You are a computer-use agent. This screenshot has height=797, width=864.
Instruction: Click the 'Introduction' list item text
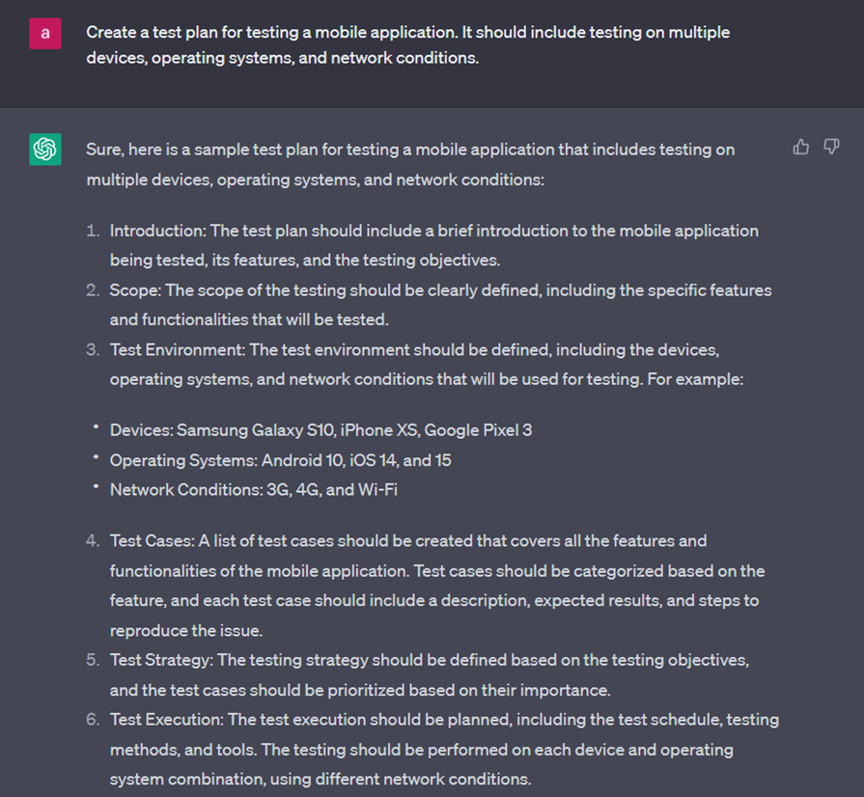point(434,245)
